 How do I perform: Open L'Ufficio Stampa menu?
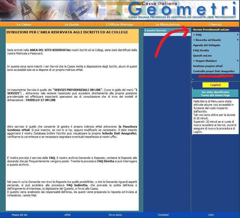coord(119,24)
